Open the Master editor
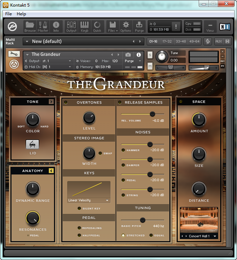This screenshot has height=260, width=237. point(43,27)
